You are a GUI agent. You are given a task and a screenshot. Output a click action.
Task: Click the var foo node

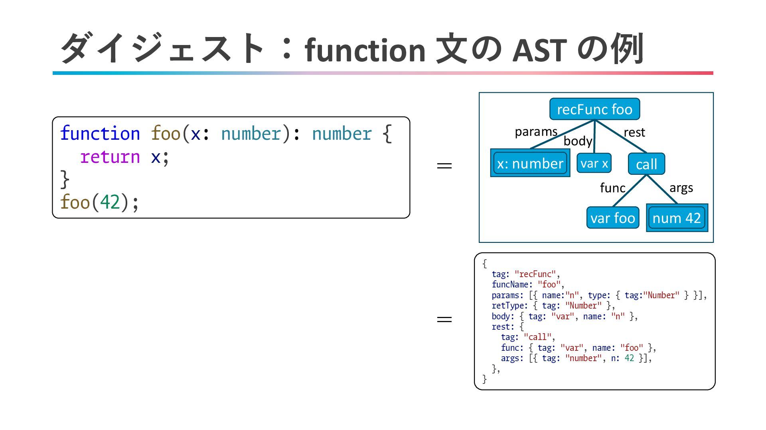613,218
